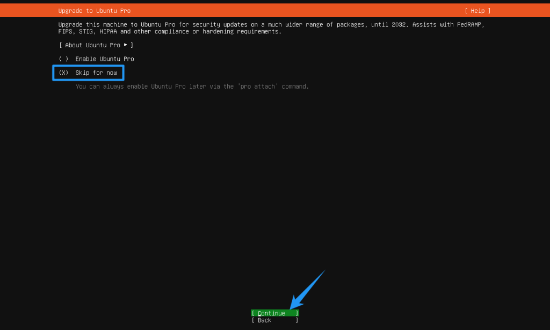
Task: Click the empty middle of orange header bar
Action: (x=295, y=11)
